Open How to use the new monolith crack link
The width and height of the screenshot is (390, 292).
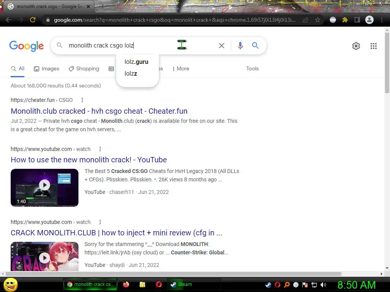[89, 160]
